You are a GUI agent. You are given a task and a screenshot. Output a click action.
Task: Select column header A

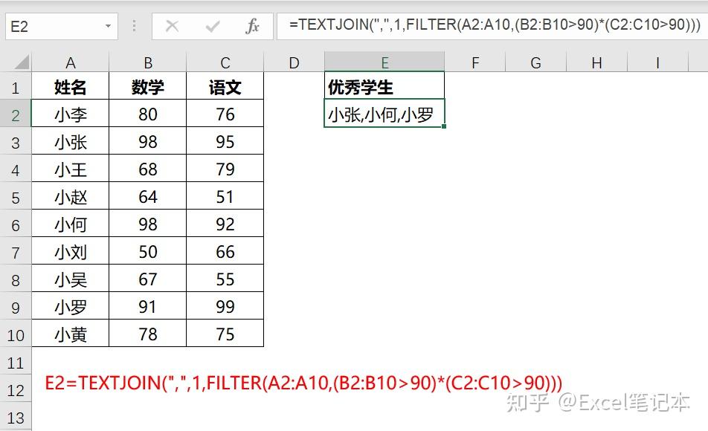[71, 62]
